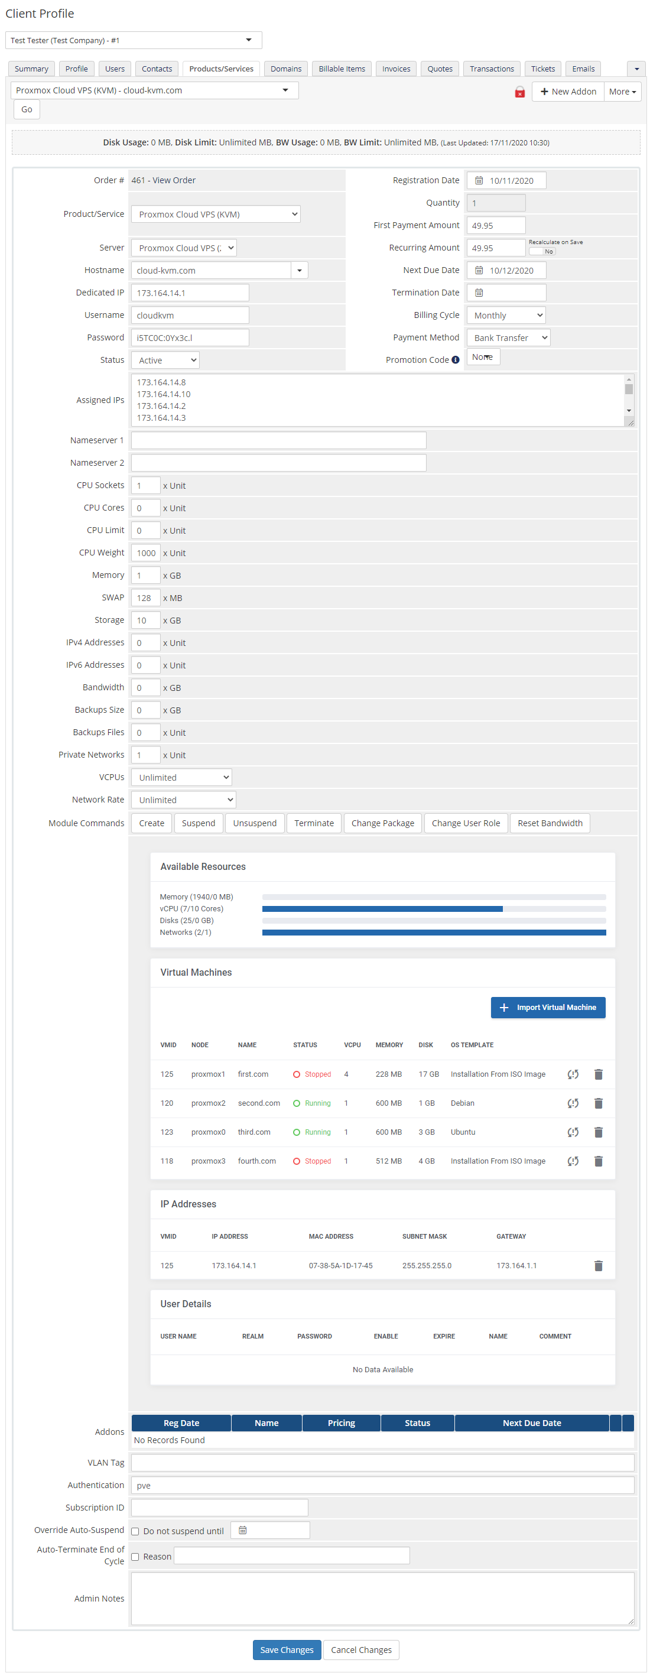Switch to the Tickets tab
The image size is (650, 1676).
(x=542, y=69)
